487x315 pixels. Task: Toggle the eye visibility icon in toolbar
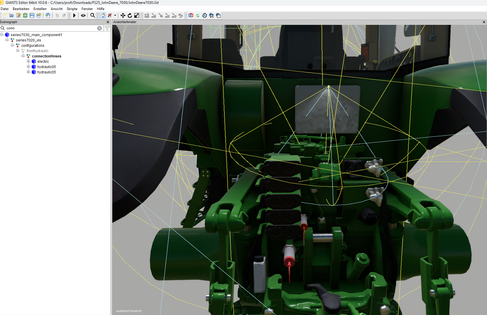tap(83, 15)
